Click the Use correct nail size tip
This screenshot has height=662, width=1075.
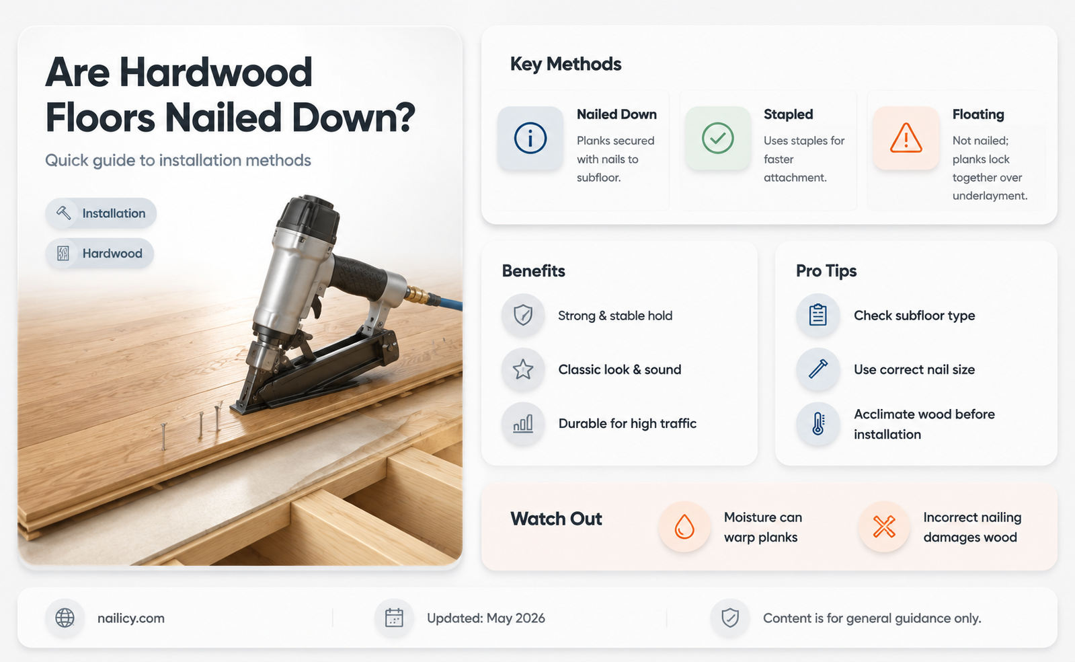pos(914,369)
